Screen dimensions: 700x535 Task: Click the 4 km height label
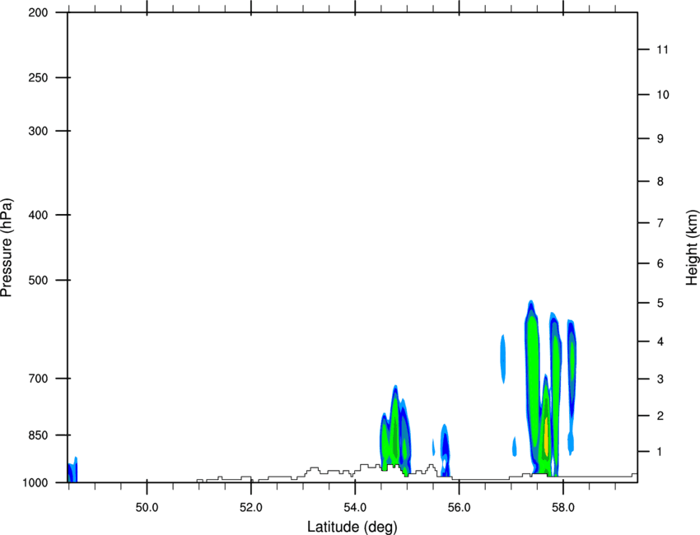coord(660,342)
